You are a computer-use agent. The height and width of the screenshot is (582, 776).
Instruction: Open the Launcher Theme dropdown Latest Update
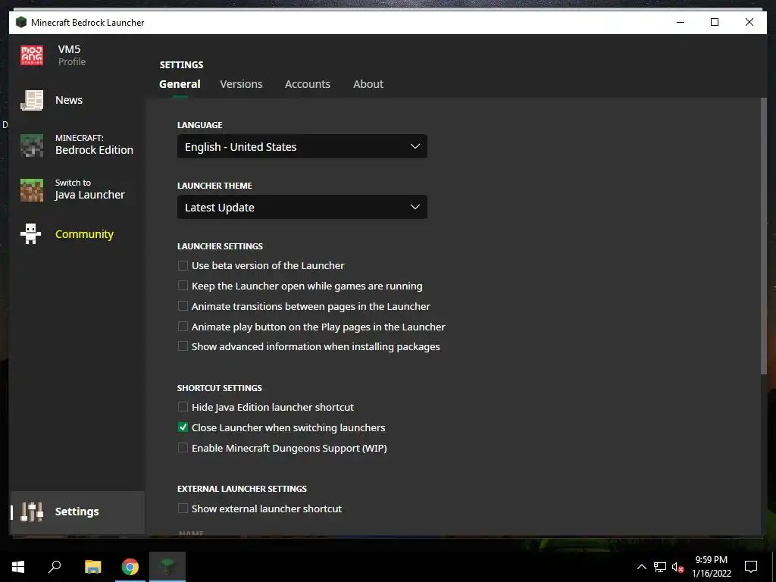tap(302, 207)
